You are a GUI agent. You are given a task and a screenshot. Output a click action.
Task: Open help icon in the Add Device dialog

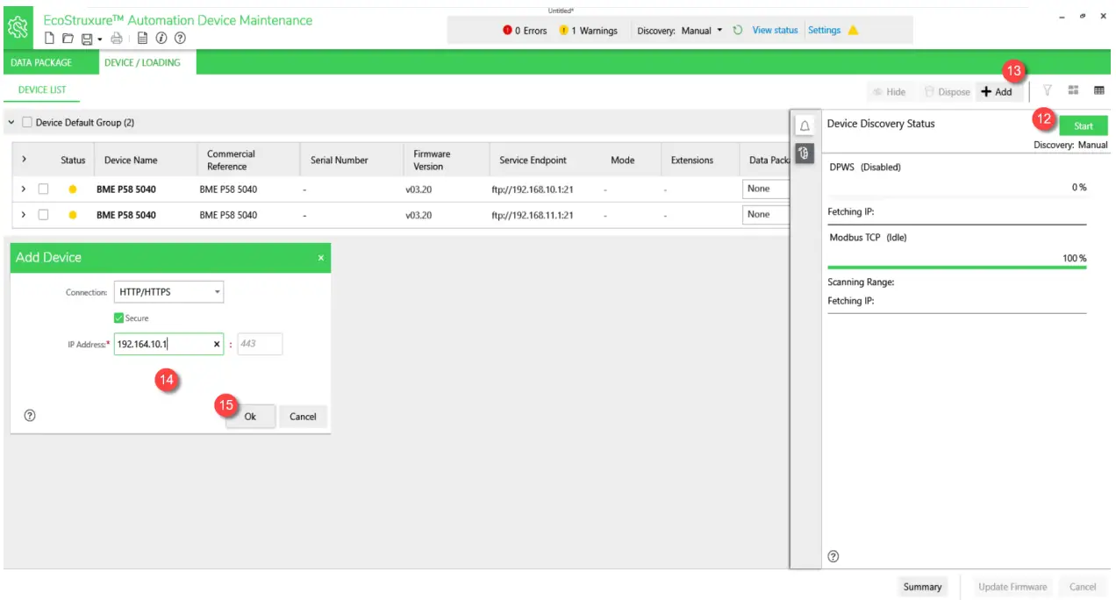30,416
